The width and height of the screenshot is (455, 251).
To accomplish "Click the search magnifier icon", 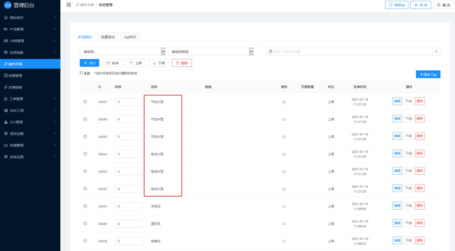I will pyautogui.click(x=436, y=52).
